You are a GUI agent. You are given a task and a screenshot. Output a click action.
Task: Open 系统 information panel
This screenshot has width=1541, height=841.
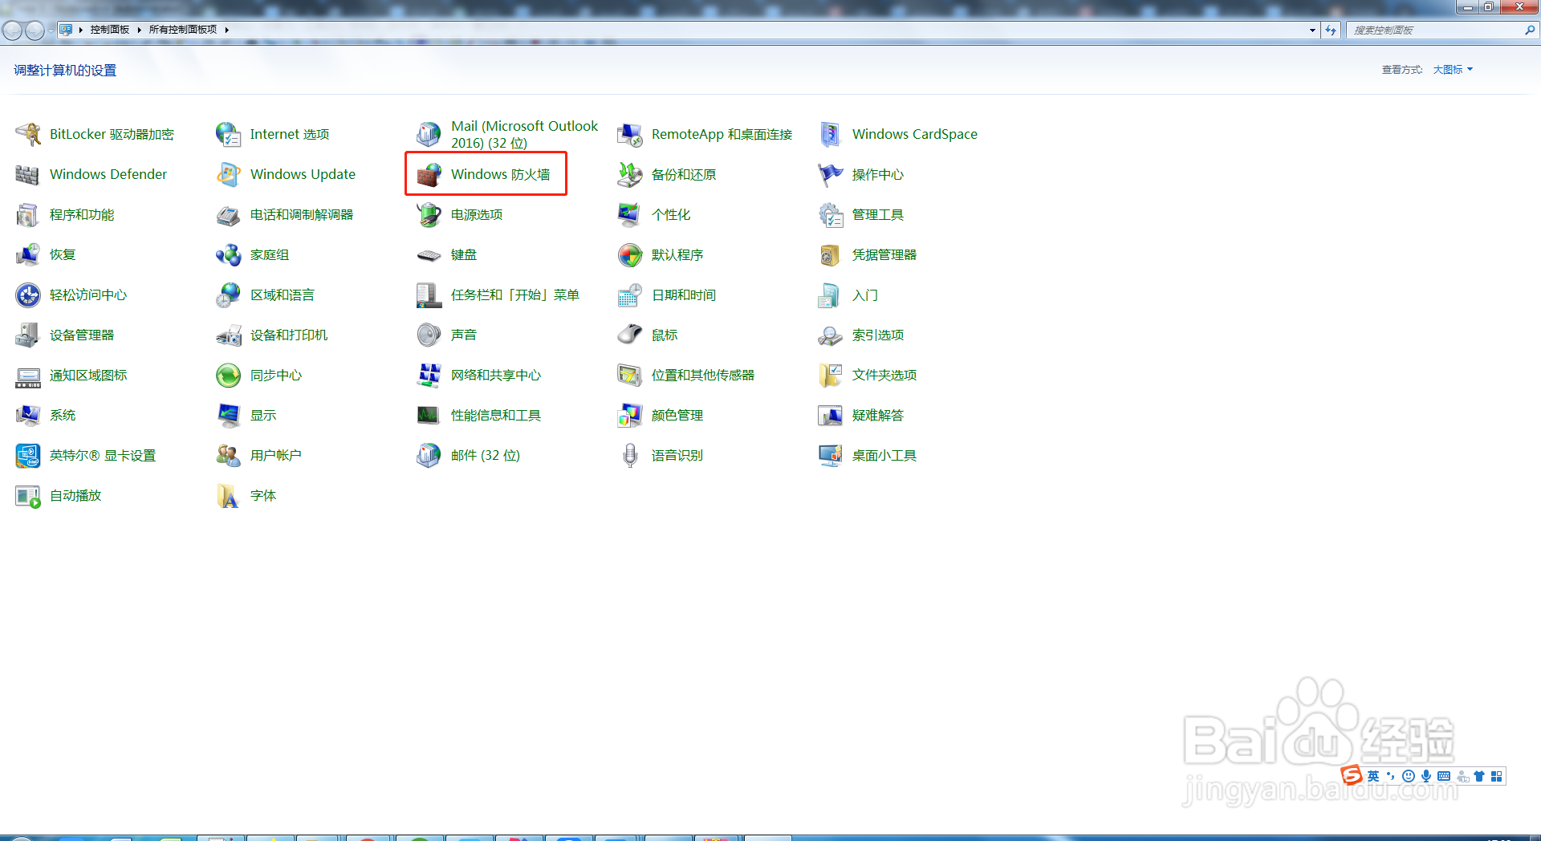click(63, 415)
